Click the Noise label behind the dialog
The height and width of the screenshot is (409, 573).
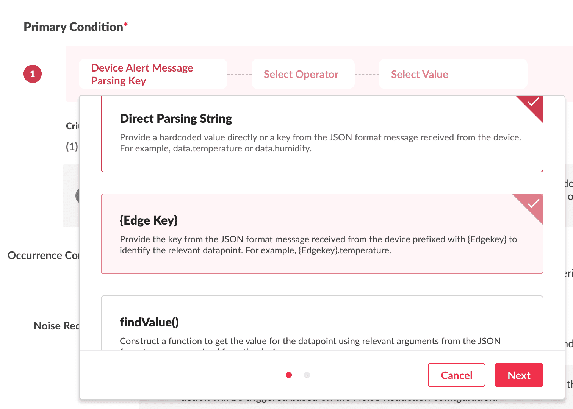(x=56, y=326)
